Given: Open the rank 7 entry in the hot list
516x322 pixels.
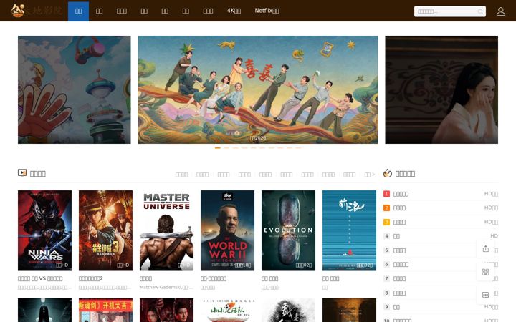Looking at the screenshot, I should (441, 278).
